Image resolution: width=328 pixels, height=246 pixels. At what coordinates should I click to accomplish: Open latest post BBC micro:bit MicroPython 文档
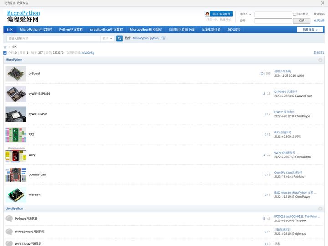click(295, 192)
